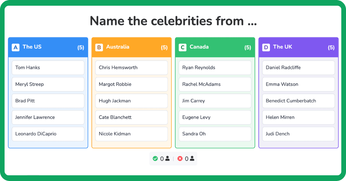The height and width of the screenshot is (181, 346).
Task: Click the Tom Hanks answer card
Action: (x=48, y=68)
